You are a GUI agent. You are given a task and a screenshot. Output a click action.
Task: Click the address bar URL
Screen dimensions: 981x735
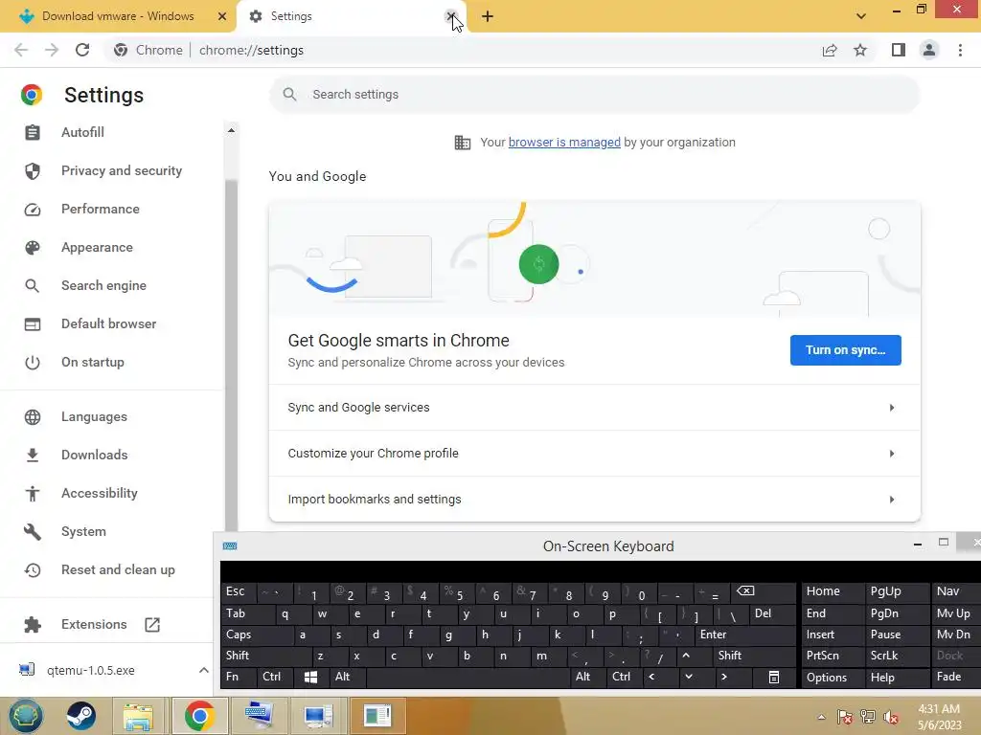251,50
